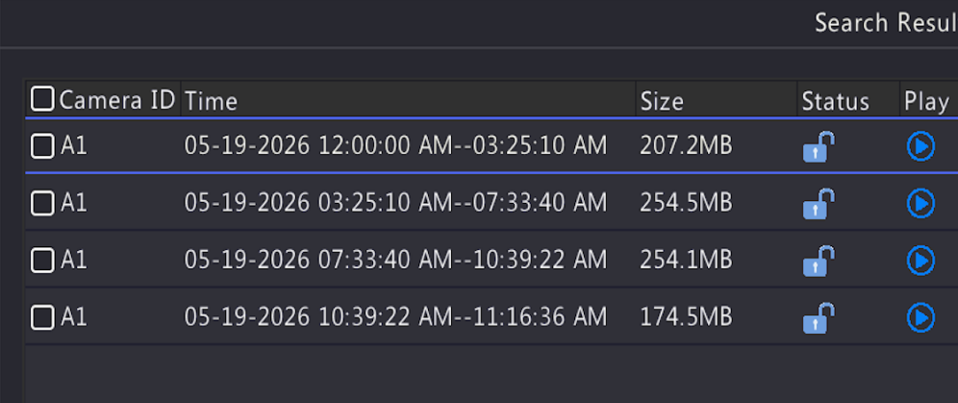Select the row with size 254.1MB
Image resolution: width=958 pixels, height=403 pixels.
pos(492,261)
